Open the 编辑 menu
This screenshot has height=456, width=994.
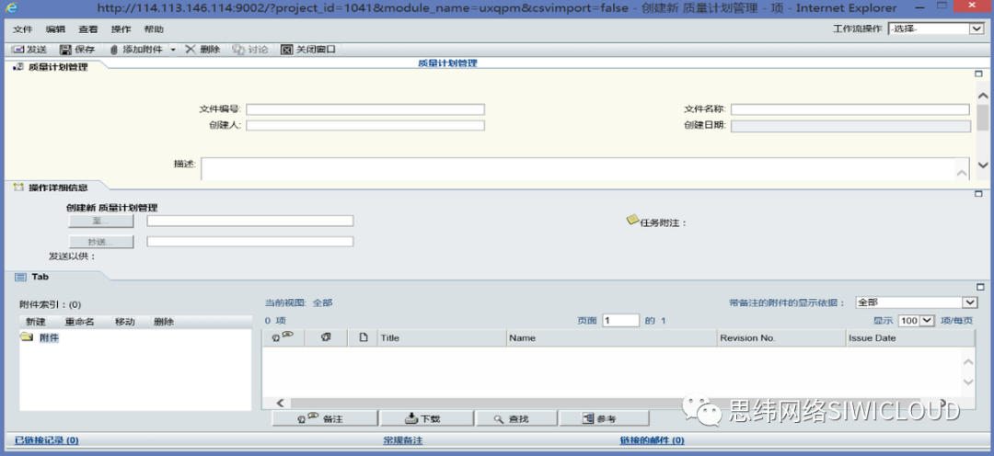[55, 29]
